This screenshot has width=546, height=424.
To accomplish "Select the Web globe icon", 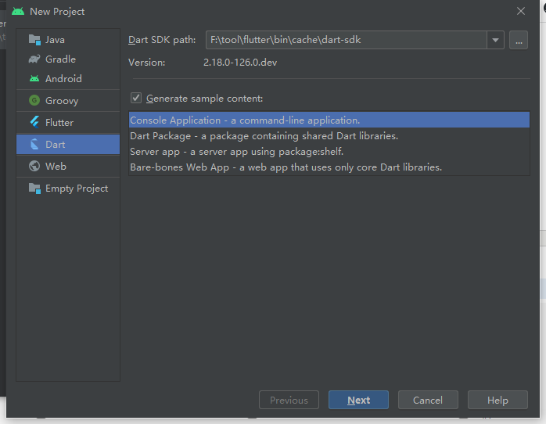I will pos(34,166).
